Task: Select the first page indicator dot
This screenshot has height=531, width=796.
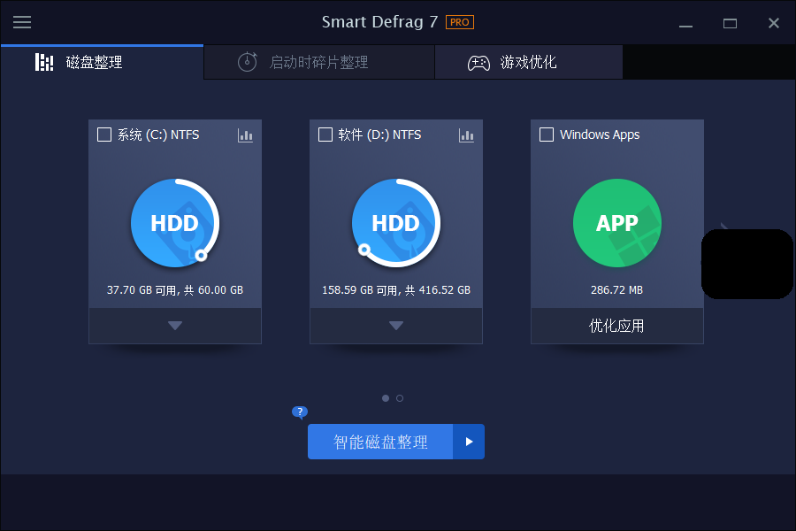Action: tap(386, 398)
